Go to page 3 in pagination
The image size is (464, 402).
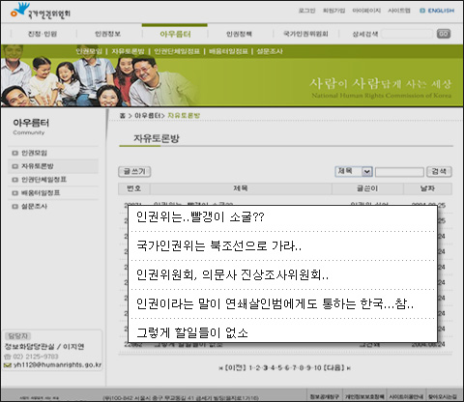[265, 368]
